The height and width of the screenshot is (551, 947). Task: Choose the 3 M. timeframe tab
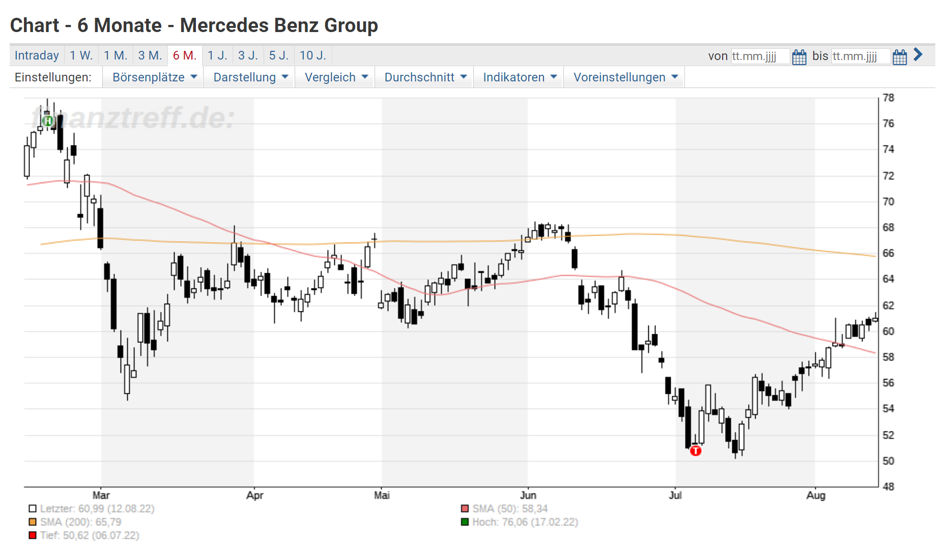150,55
